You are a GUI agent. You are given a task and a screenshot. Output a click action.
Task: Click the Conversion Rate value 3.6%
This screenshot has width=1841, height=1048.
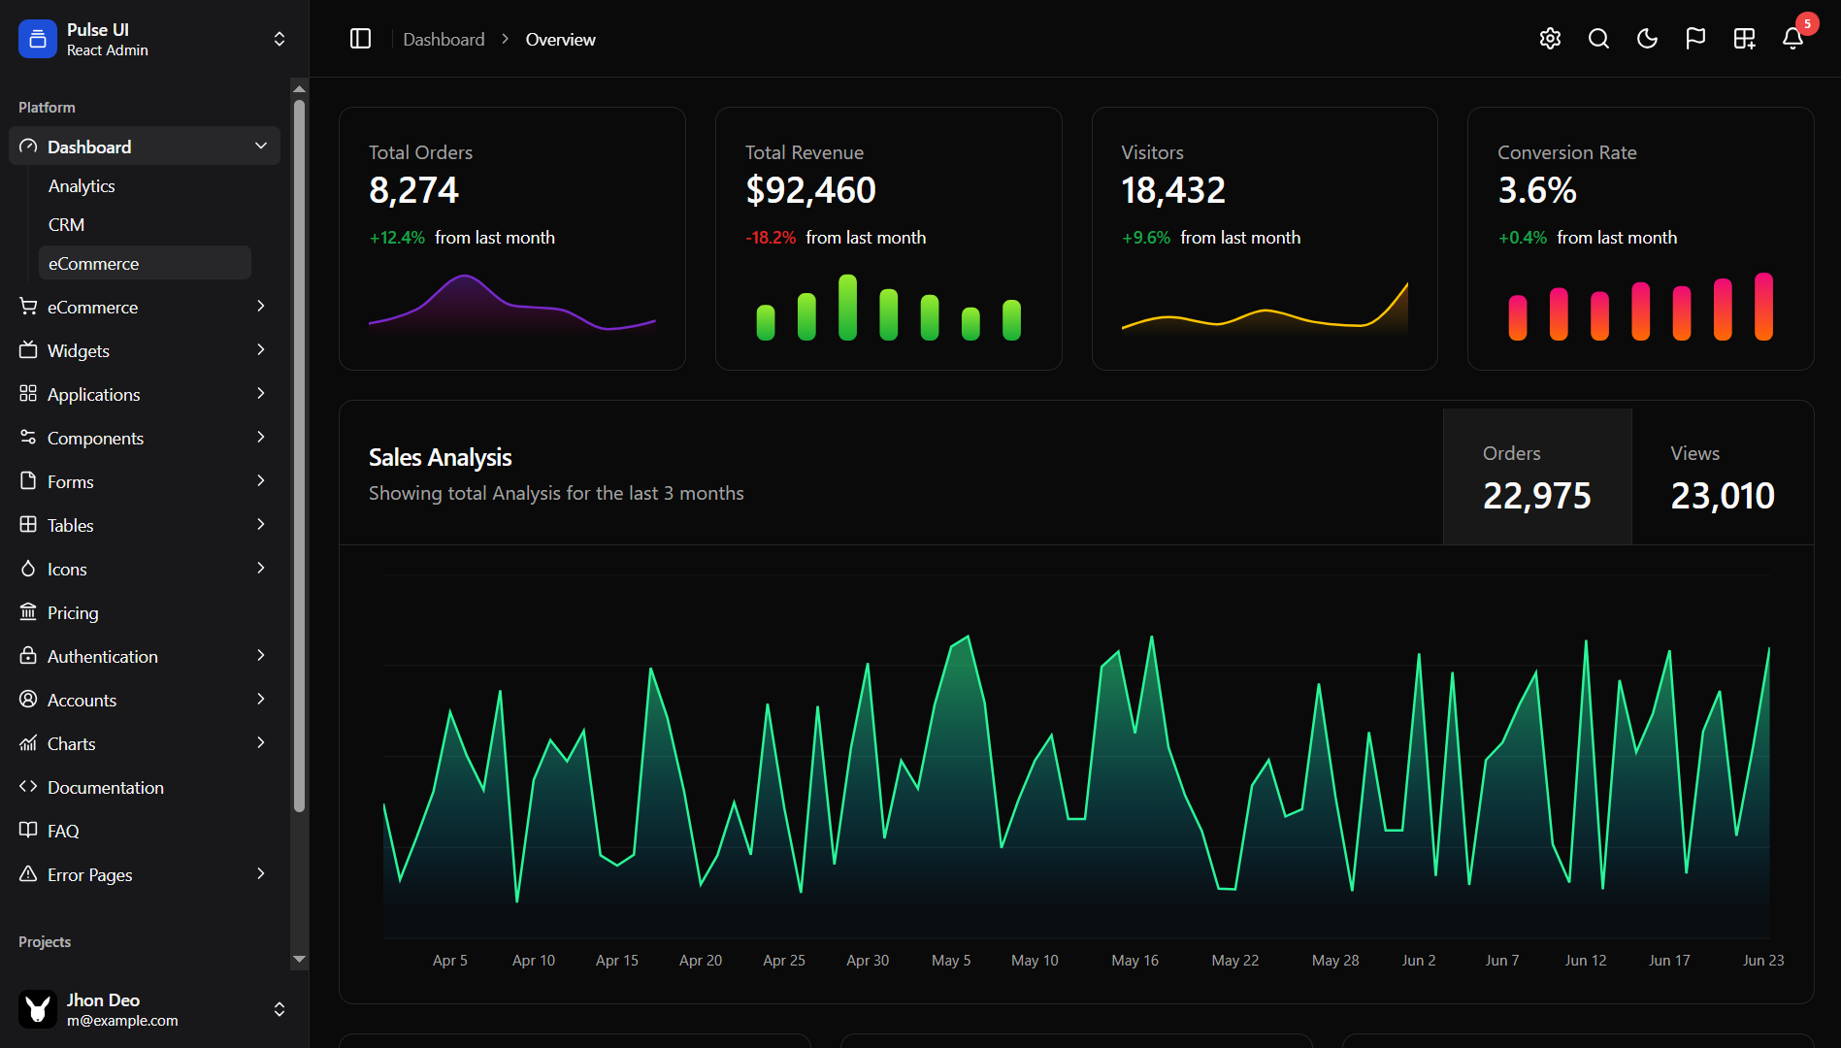[1537, 190]
